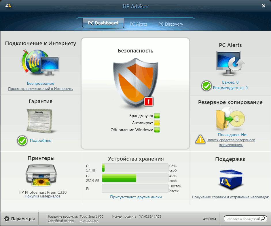Screen dimensions: 271x226
Task: Click the G: 232,9 GB drive label
Action: (93, 178)
